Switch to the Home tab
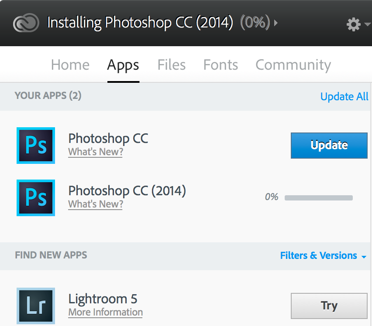The image size is (372, 326). [70, 65]
